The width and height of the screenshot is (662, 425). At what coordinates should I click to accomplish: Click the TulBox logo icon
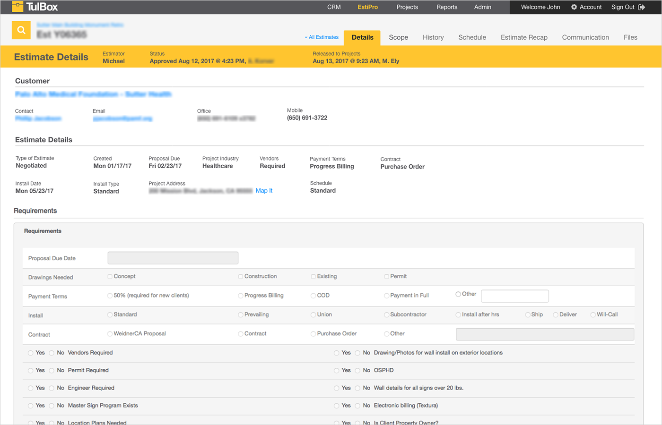17,7
